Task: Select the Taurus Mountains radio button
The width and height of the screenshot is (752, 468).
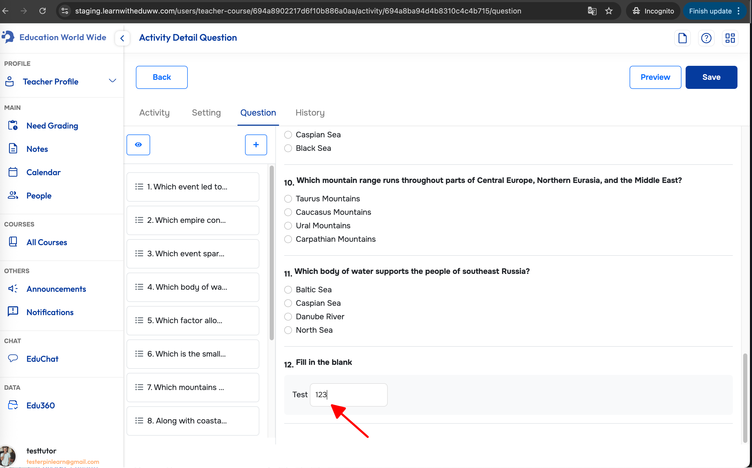Action: click(288, 199)
